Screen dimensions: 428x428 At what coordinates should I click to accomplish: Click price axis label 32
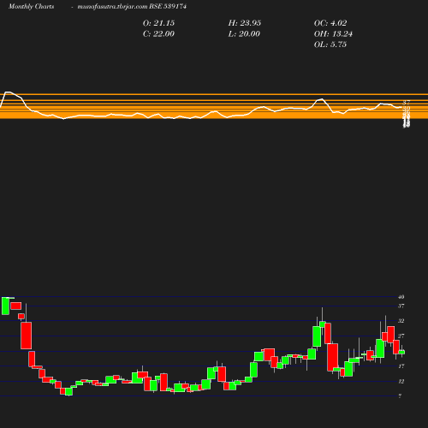click(401, 321)
